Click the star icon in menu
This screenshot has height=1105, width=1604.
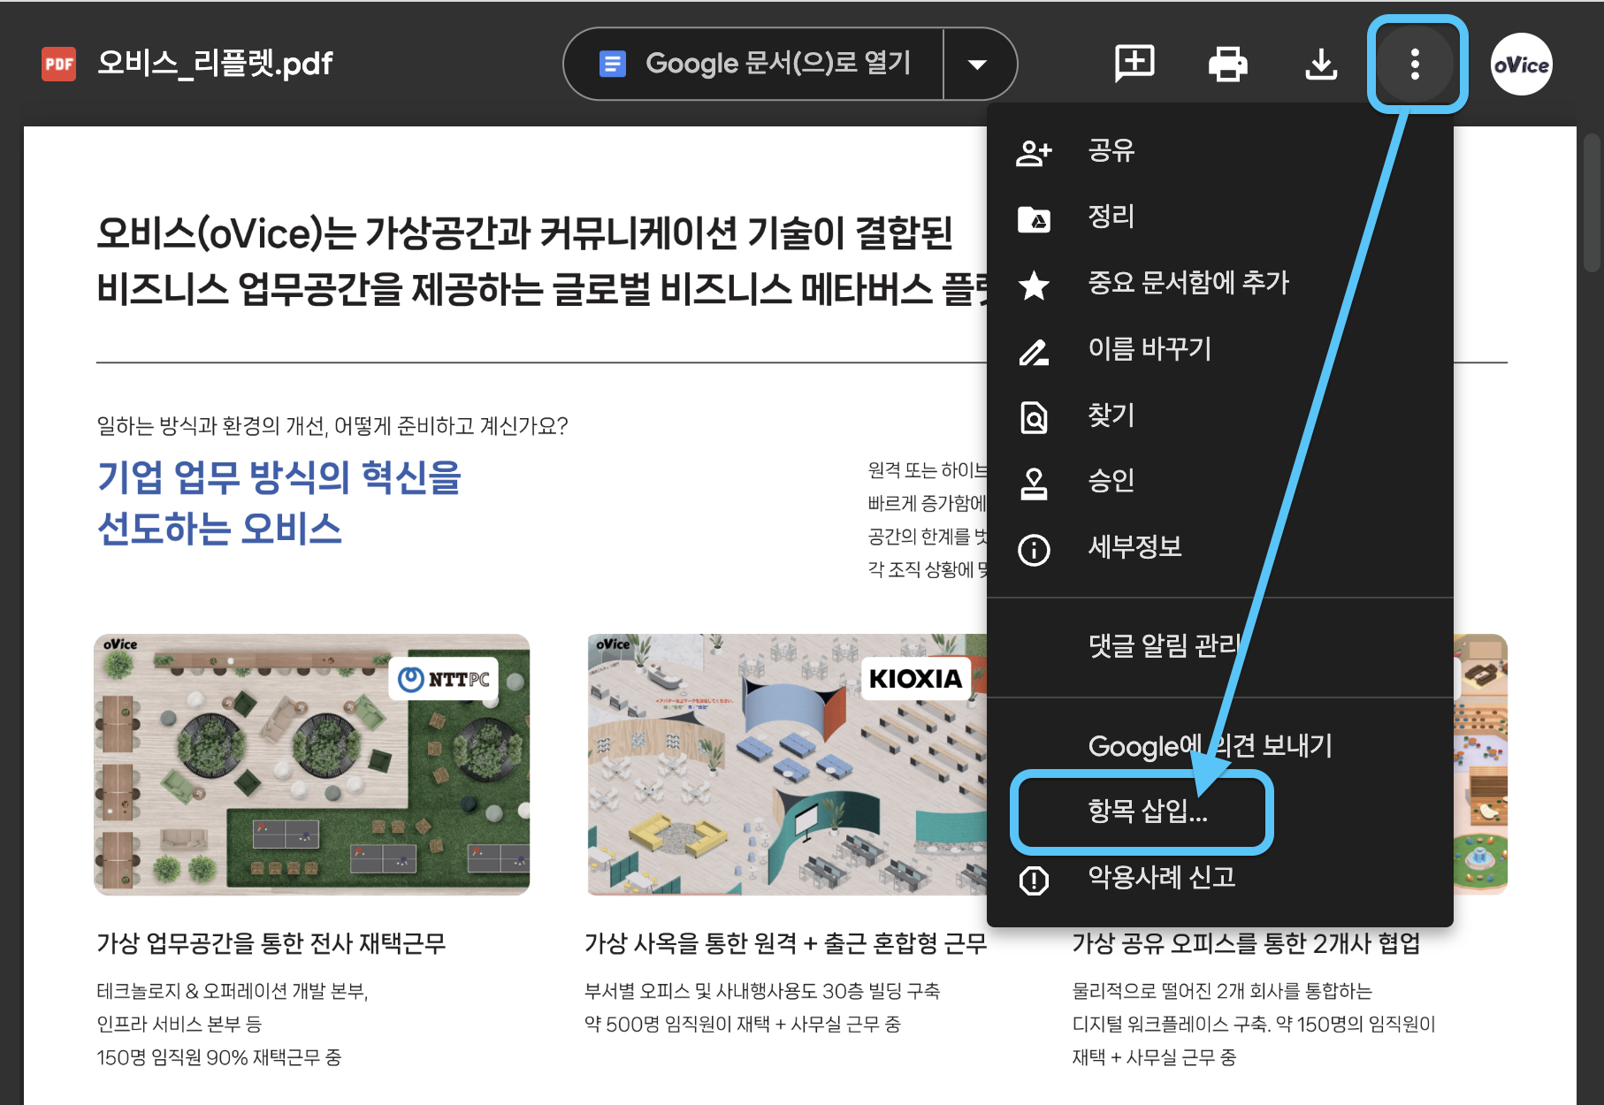1034,285
